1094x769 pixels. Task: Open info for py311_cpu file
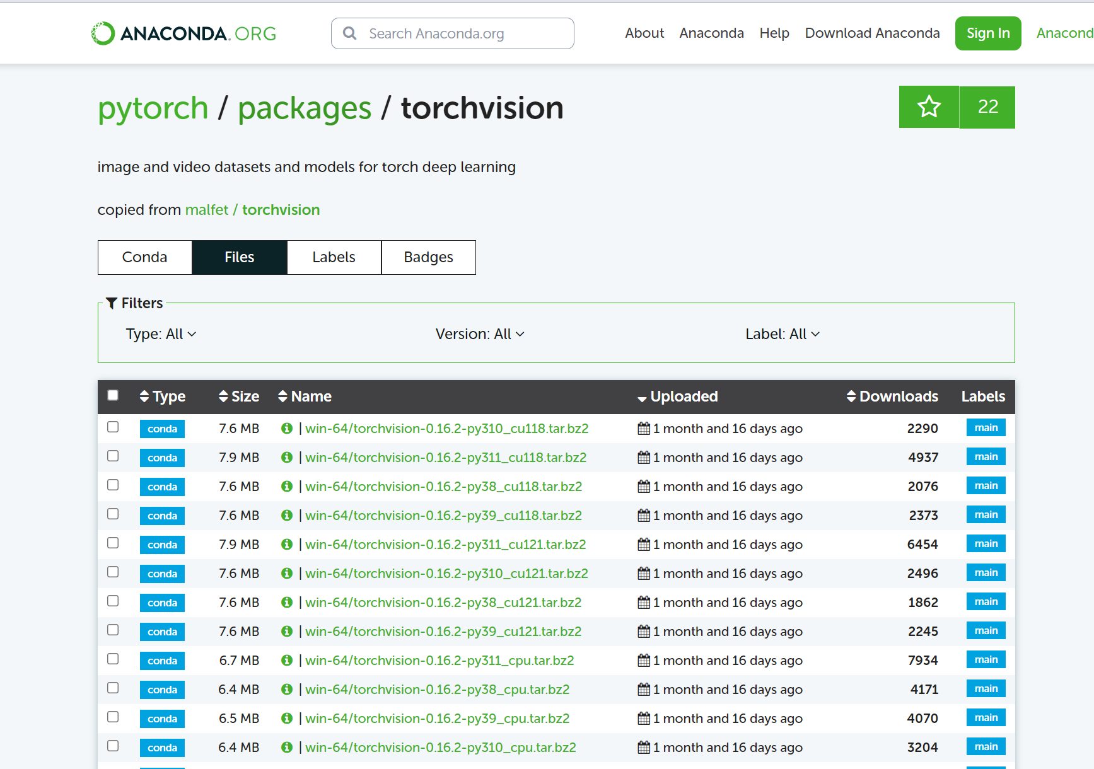287,661
